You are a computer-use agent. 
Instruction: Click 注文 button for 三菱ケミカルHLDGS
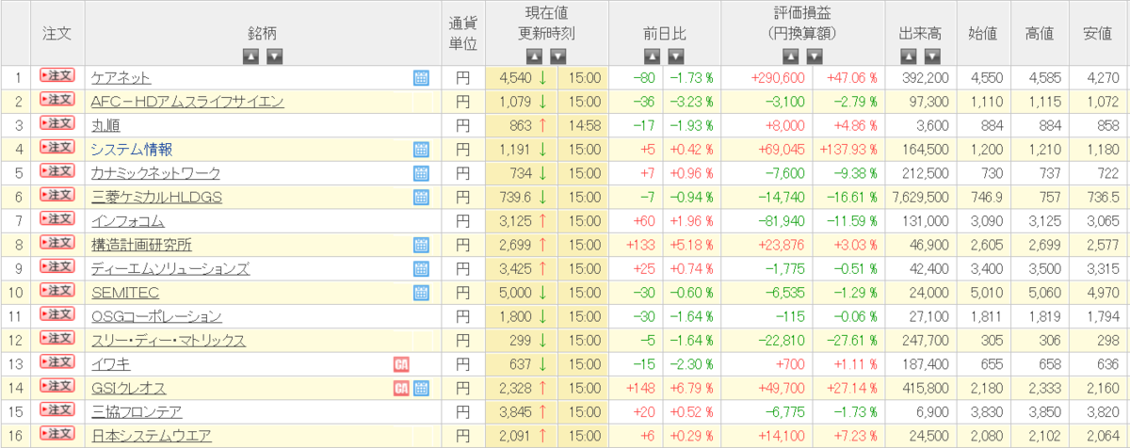click(56, 195)
